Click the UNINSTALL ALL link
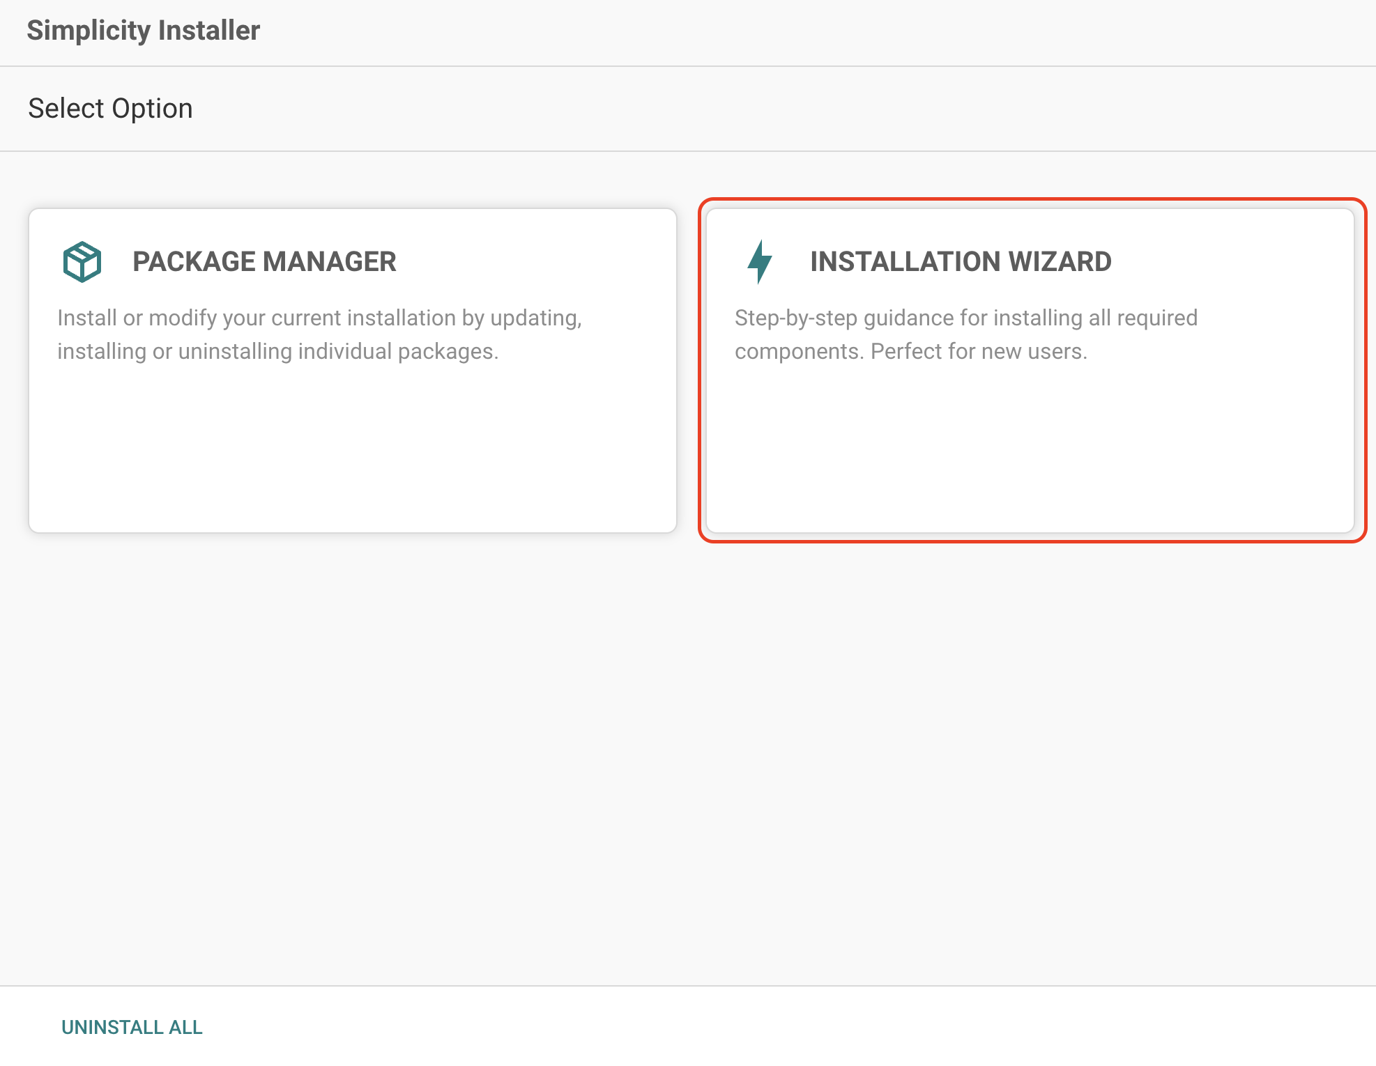This screenshot has width=1376, height=1066. coord(132,1027)
